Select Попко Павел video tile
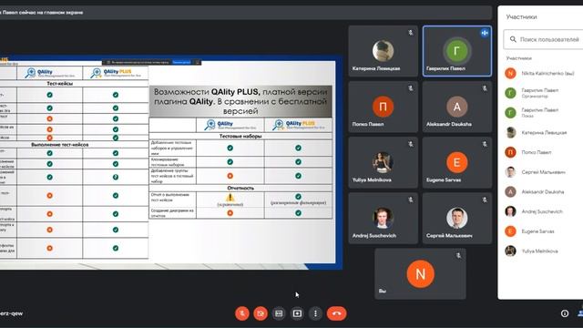Image resolution: width=583 pixels, height=328 pixels. click(383, 107)
